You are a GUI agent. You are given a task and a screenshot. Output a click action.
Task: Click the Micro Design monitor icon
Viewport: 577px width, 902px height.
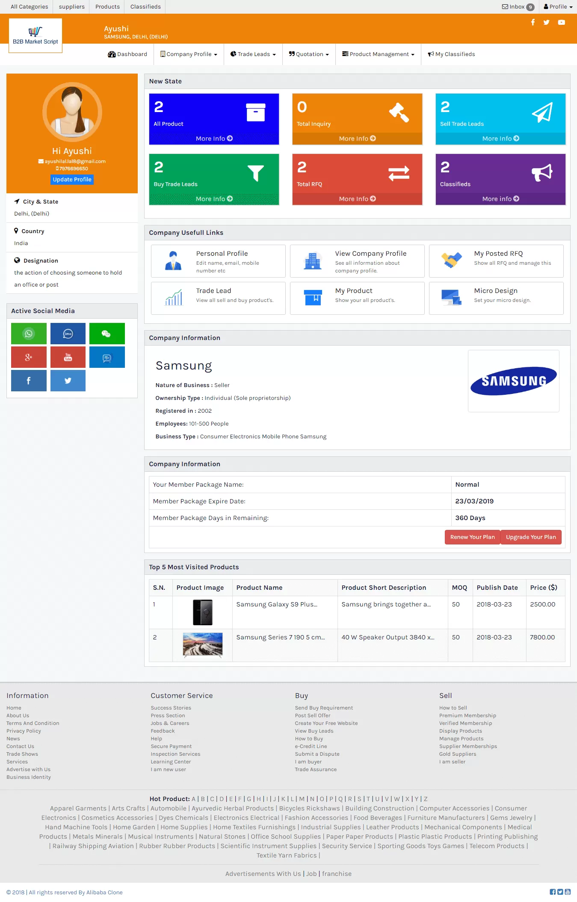point(452,297)
